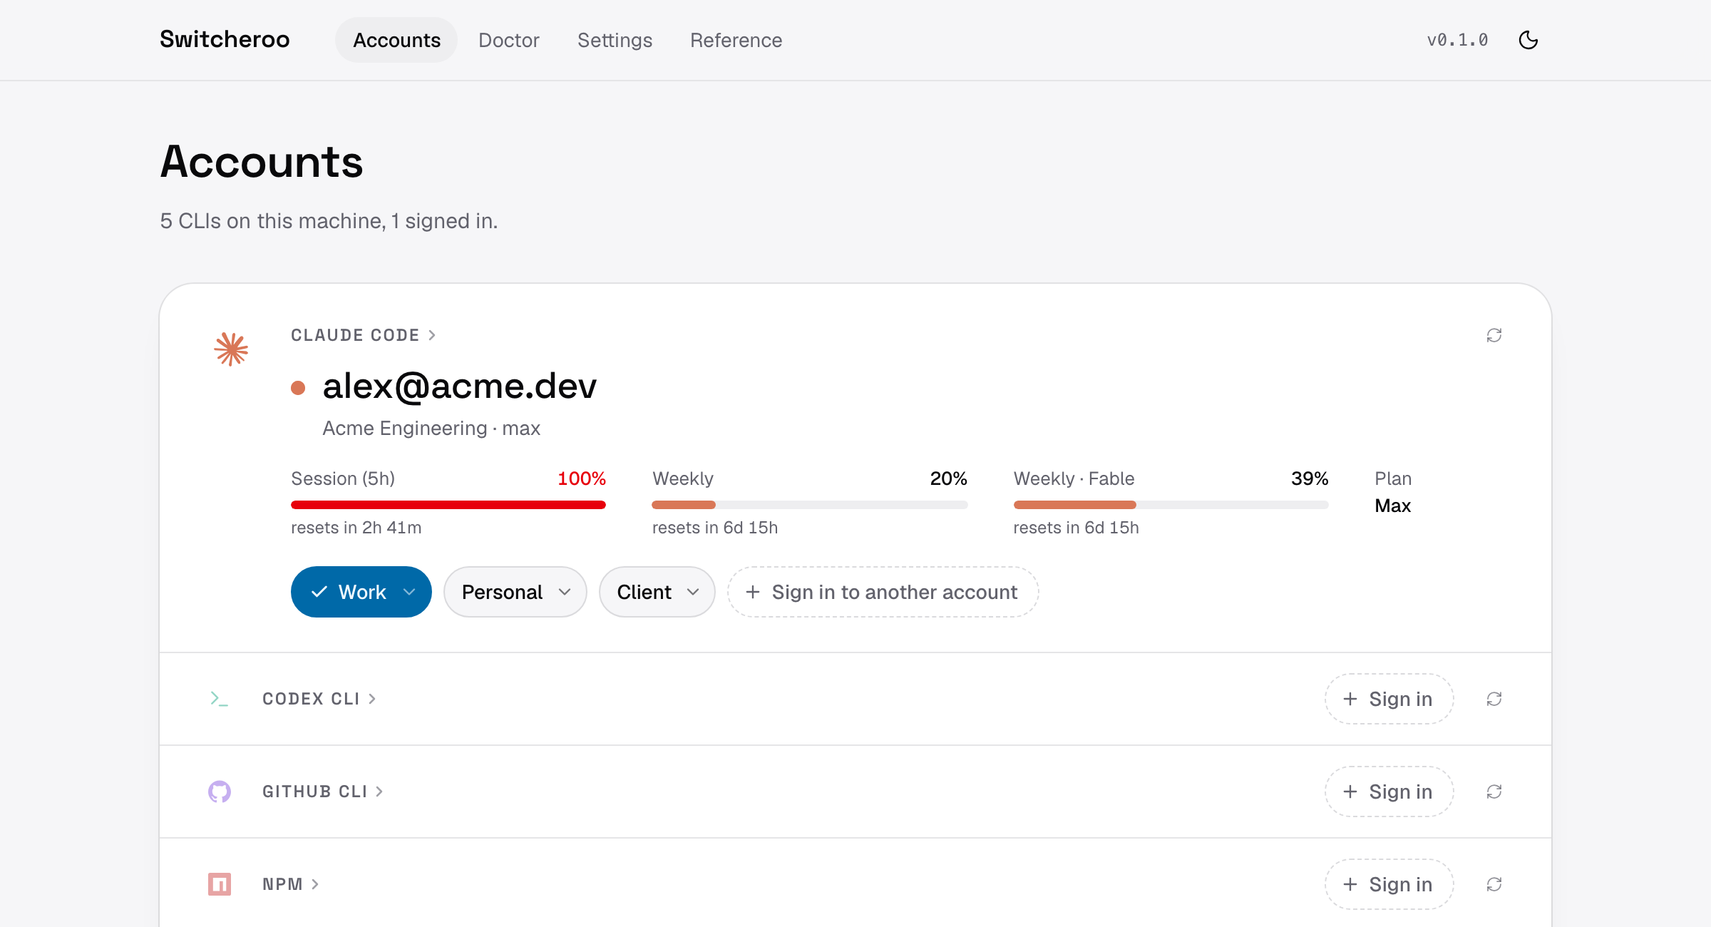
Task: Click the Switcheroo app title
Action: [225, 39]
